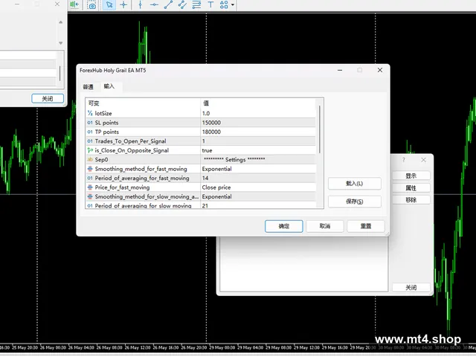Select the trendline drawing tool

coord(168,4)
